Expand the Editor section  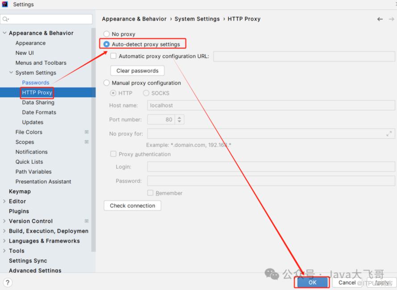pos(4,201)
